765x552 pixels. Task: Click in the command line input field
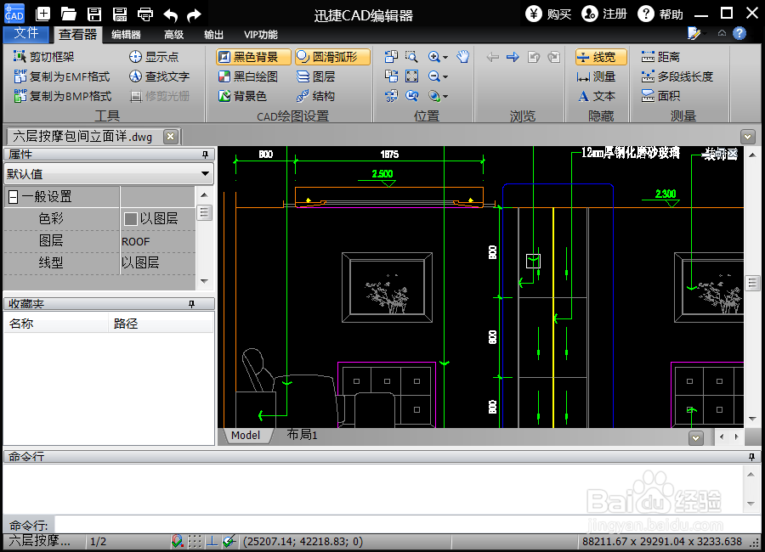[x=407, y=525]
